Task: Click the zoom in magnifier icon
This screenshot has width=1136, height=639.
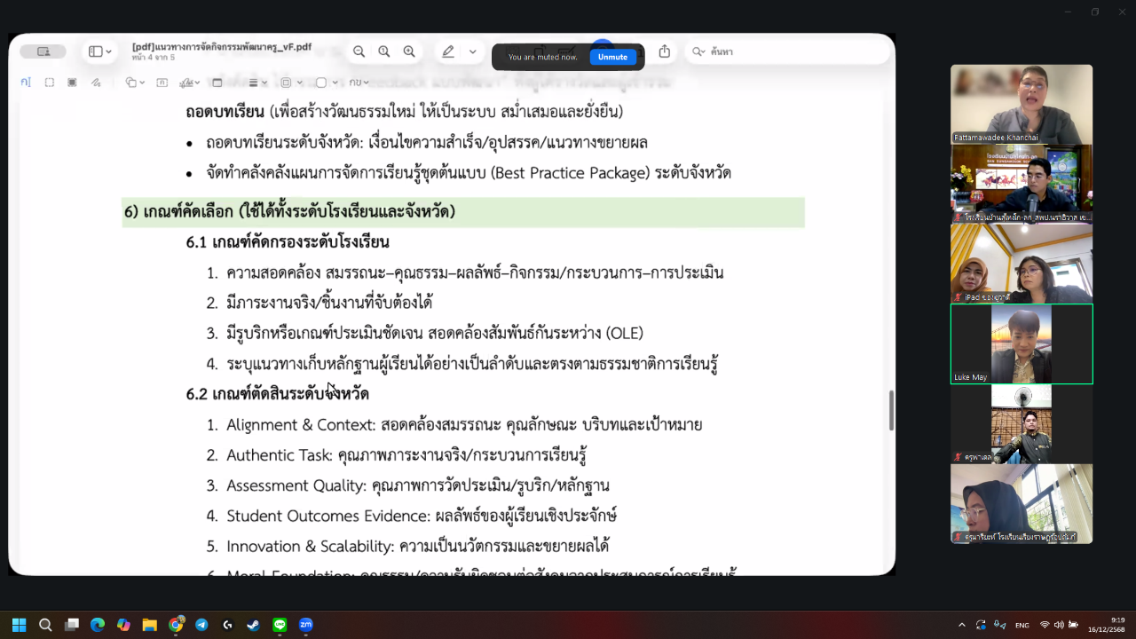Action: coord(409,52)
